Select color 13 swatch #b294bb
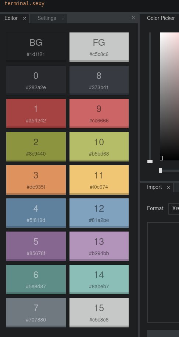This screenshot has height=337, width=179. pyautogui.click(x=99, y=246)
